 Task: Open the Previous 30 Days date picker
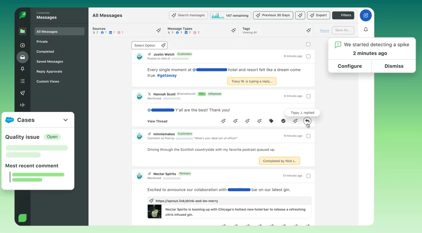273,15
